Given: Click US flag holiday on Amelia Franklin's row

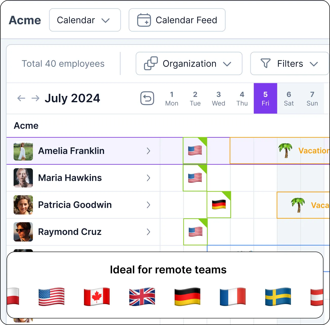Looking at the screenshot, I should pos(195,151).
